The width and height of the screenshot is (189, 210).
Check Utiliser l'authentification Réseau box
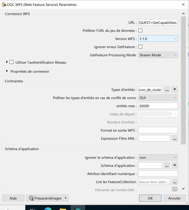(x=12, y=62)
